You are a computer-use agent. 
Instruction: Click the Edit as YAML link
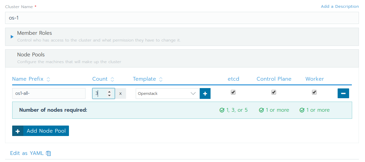click(x=27, y=153)
